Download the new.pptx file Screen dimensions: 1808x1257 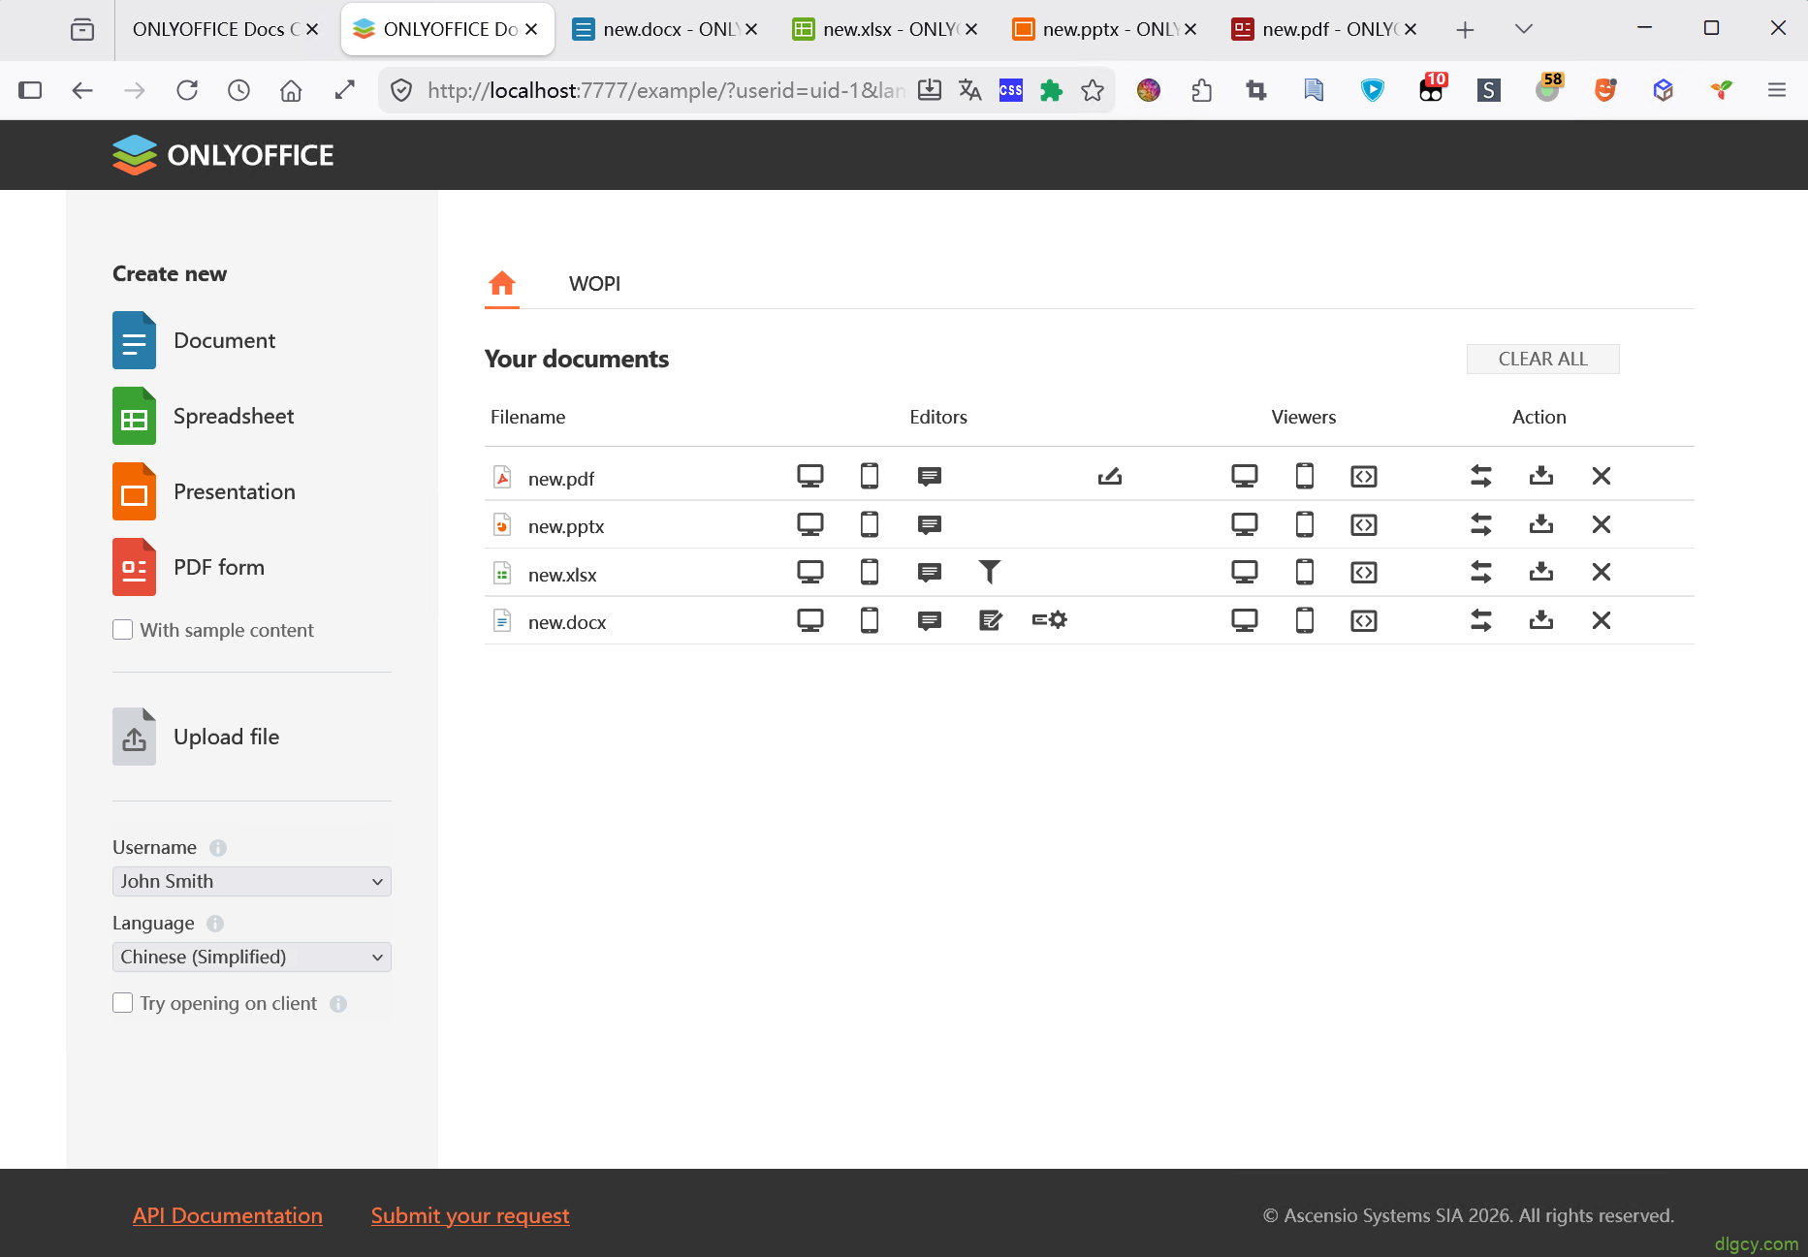[x=1541, y=524]
